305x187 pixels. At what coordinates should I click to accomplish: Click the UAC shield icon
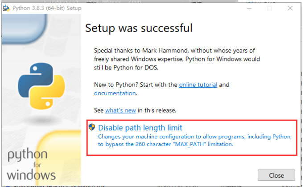[x=92, y=127]
